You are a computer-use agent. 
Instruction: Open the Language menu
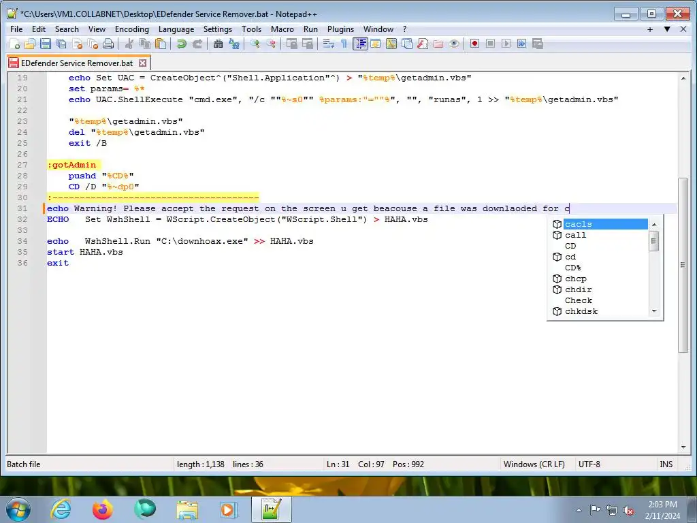176,29
